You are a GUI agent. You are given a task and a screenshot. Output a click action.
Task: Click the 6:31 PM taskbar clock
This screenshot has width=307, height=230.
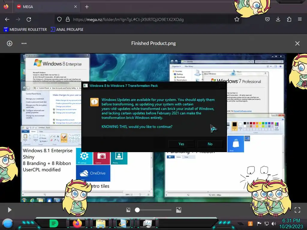pos(291,221)
